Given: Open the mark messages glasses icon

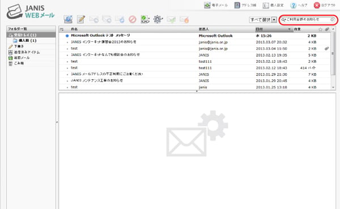Looking at the screenshot, I should (x=145, y=19).
